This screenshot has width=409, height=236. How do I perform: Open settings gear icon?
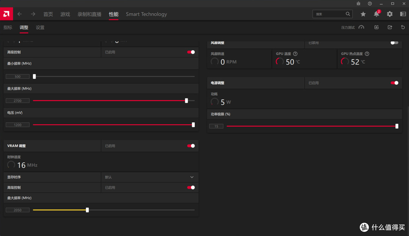(390, 14)
